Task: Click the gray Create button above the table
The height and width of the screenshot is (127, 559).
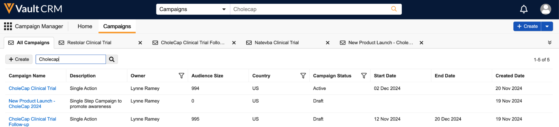Action: [19, 59]
